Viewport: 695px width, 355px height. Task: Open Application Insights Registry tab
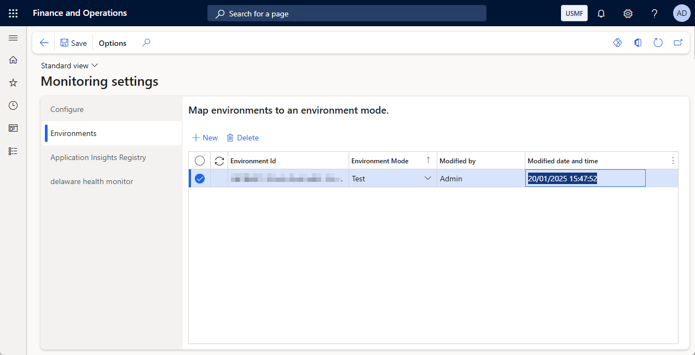(x=112, y=157)
